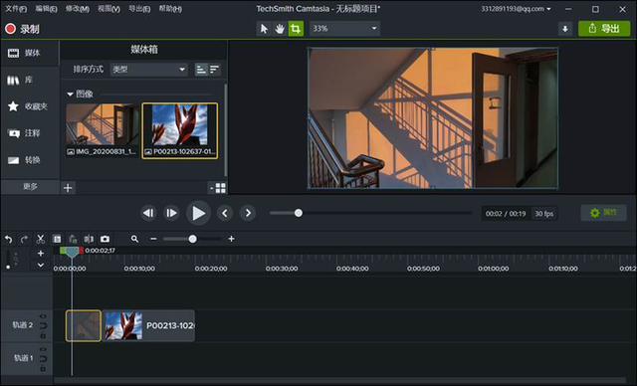Viewport: 637px width, 386px height.
Task: Open the 视图(V) menu
Action: pos(108,9)
